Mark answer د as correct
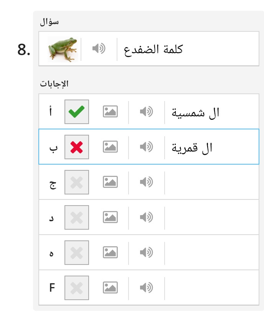264x333 pixels. coord(77,217)
